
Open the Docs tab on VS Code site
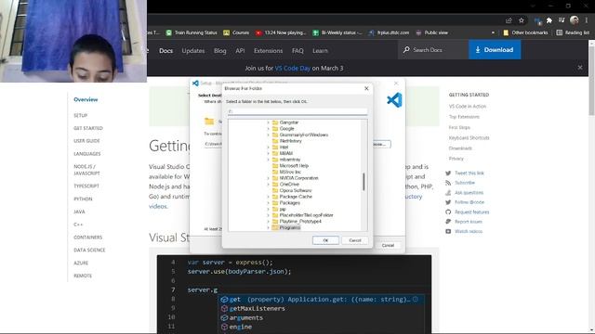coord(165,50)
